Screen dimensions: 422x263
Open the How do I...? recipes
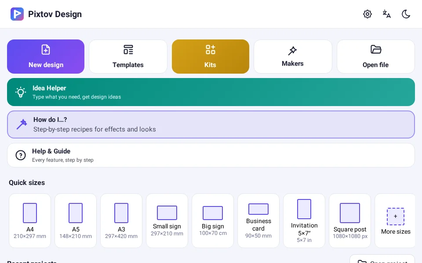[211, 124]
